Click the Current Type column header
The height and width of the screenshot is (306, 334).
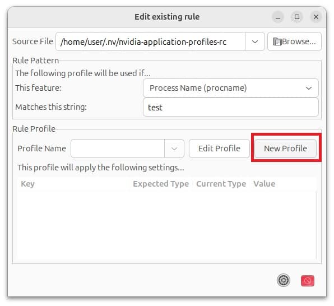[x=221, y=184]
